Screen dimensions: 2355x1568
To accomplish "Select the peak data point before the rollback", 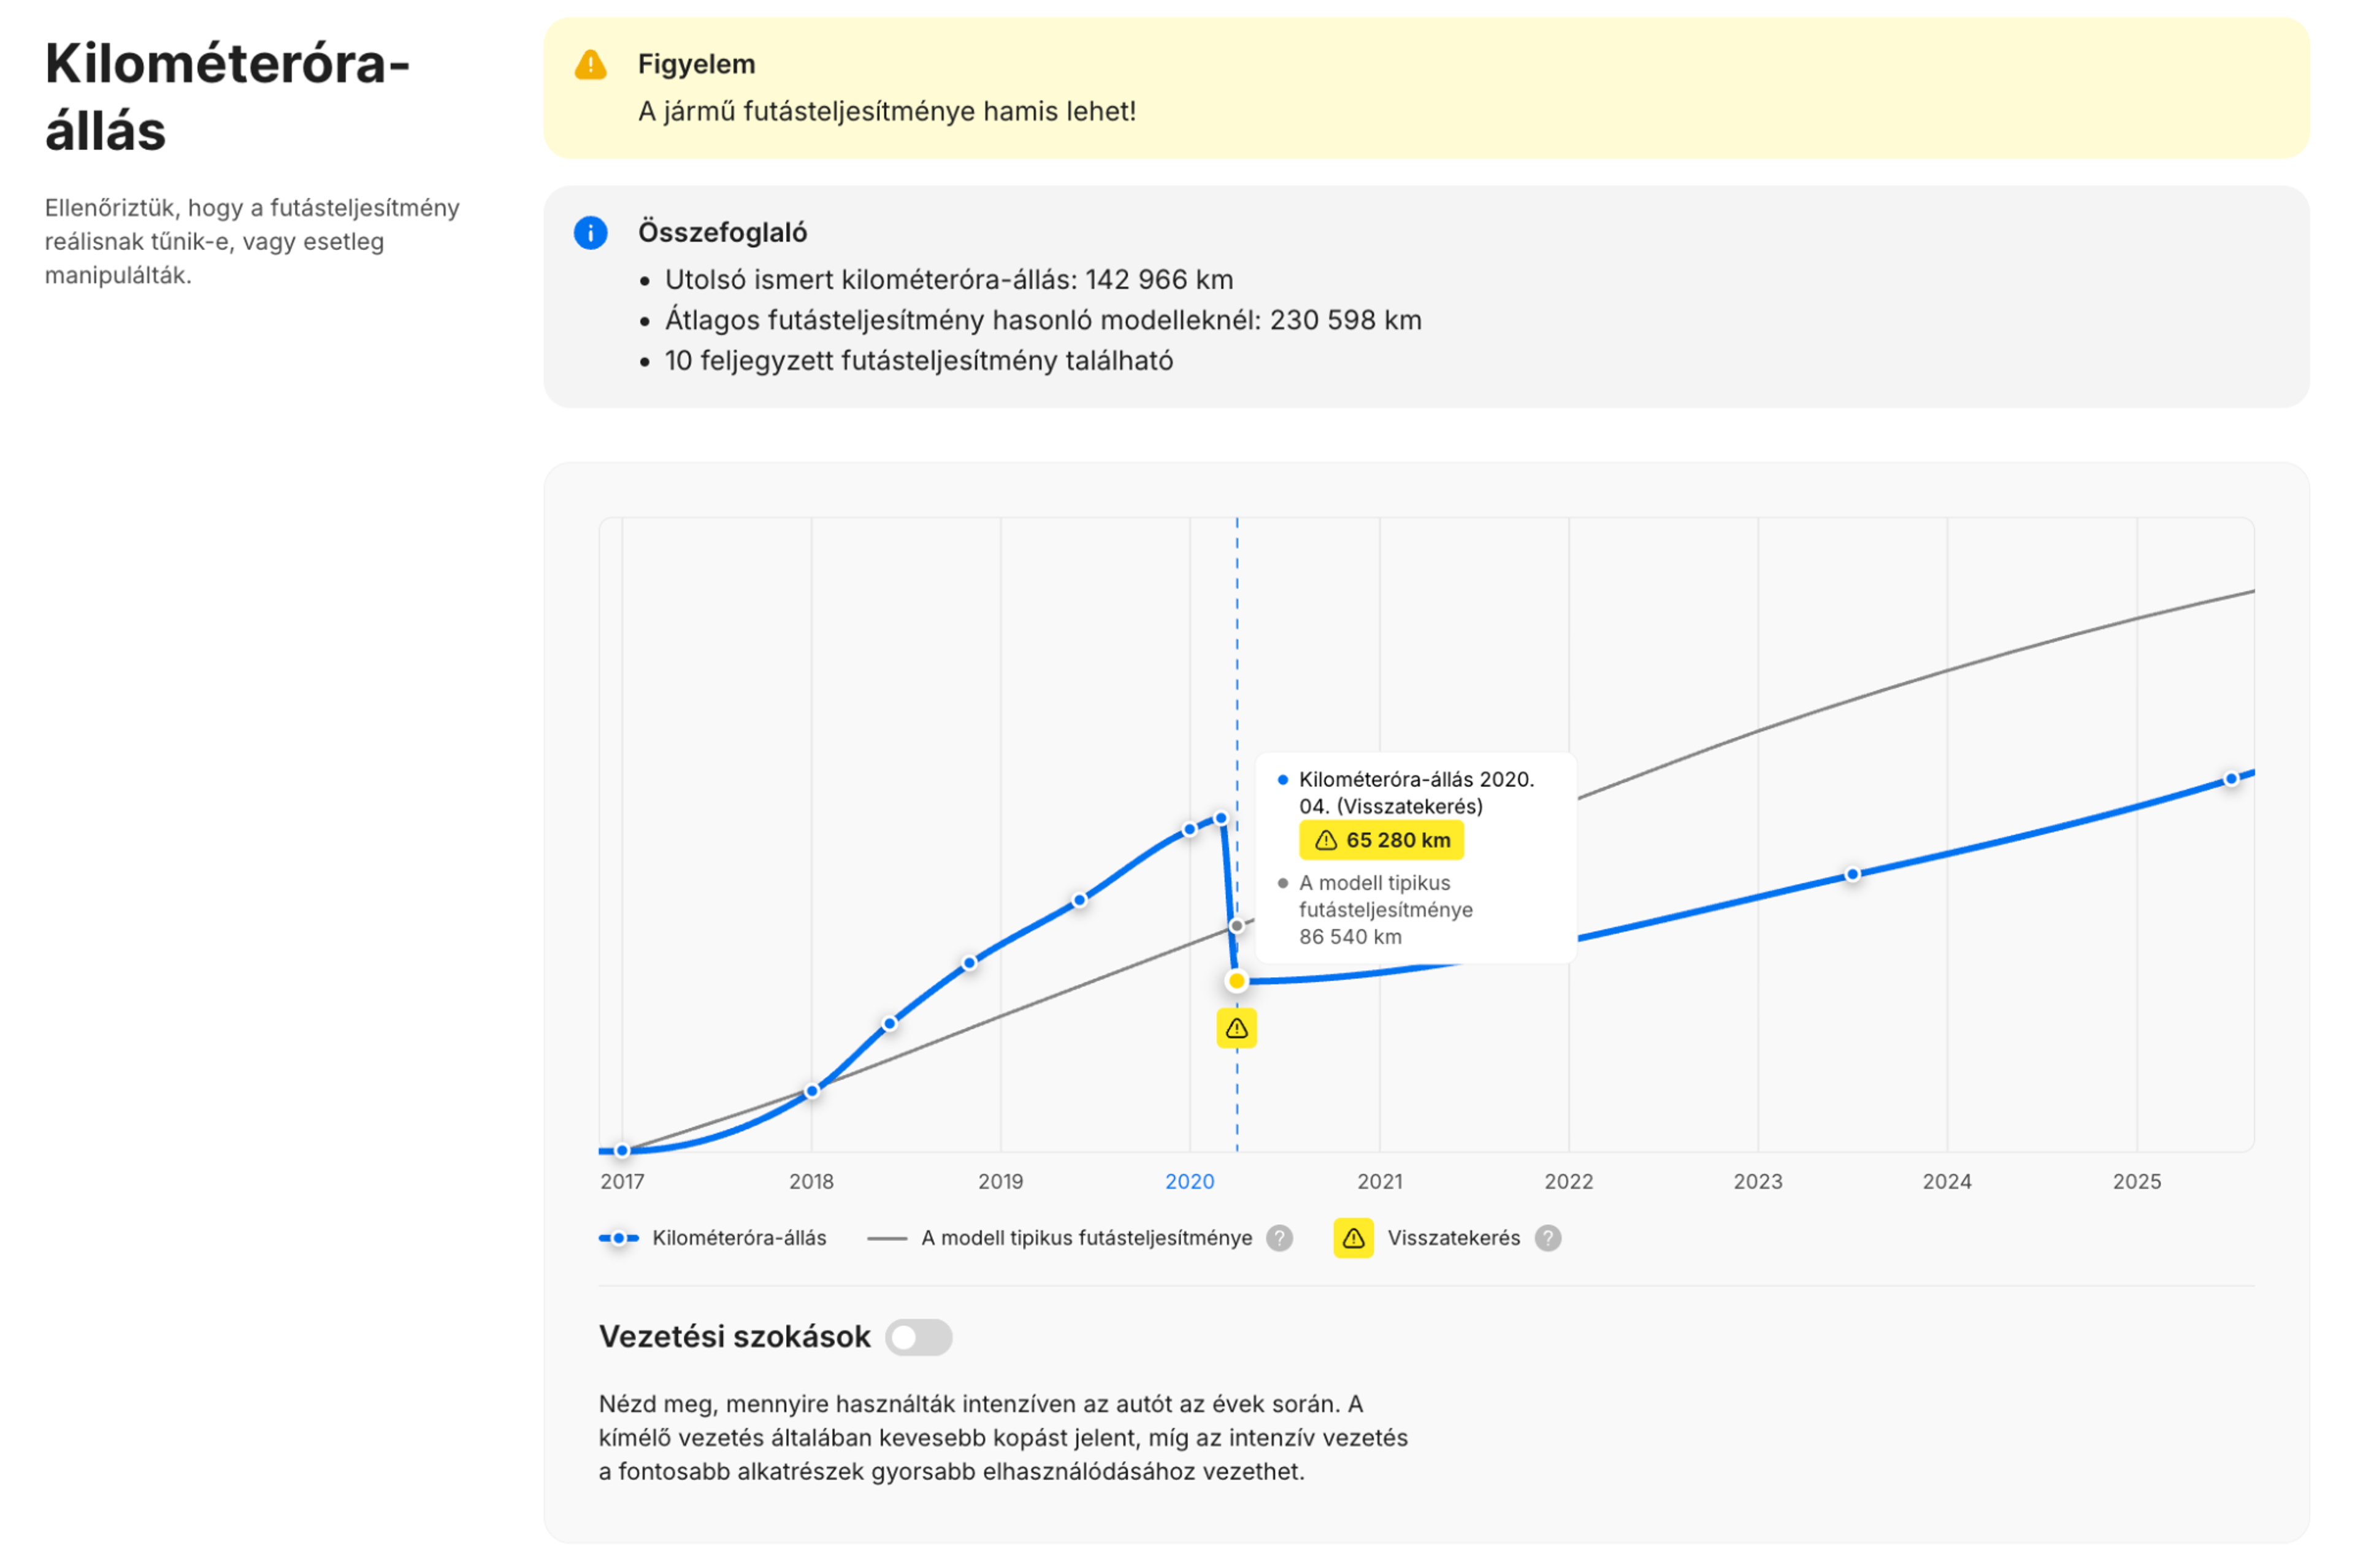I will pyautogui.click(x=1220, y=818).
